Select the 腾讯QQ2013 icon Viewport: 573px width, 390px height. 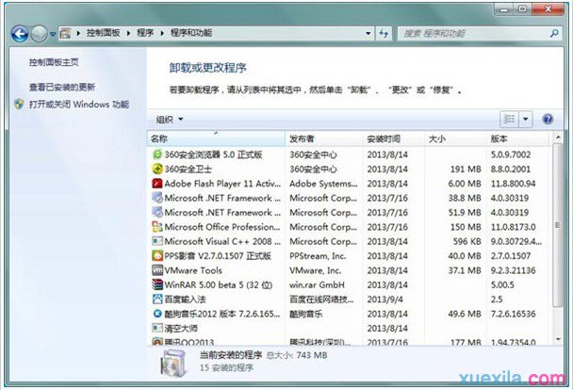[157, 341]
